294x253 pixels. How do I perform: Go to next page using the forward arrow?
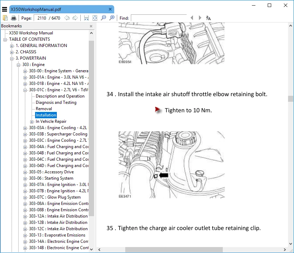76,18
